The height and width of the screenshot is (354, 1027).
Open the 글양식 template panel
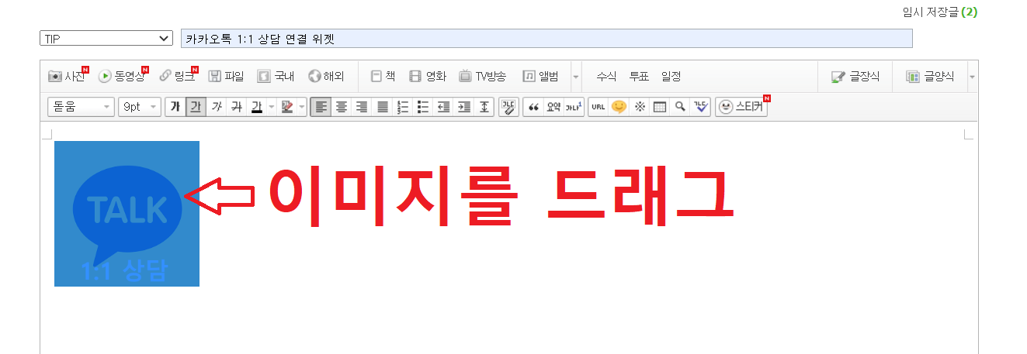930,77
